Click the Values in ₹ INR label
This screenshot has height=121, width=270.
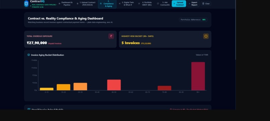[x=202, y=55]
